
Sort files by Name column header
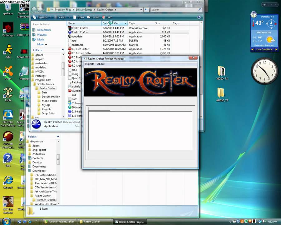pos(84,23)
